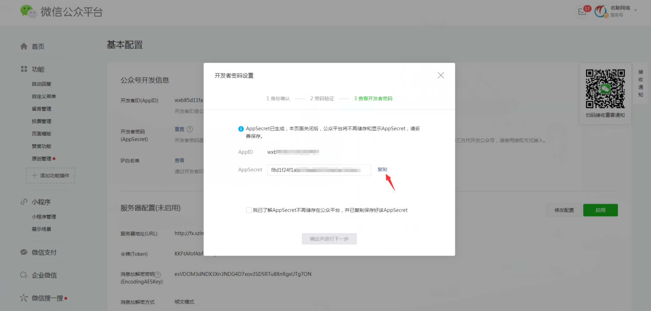Click the 添加功能插件 button in sidebar
651x311 pixels.
coord(51,176)
